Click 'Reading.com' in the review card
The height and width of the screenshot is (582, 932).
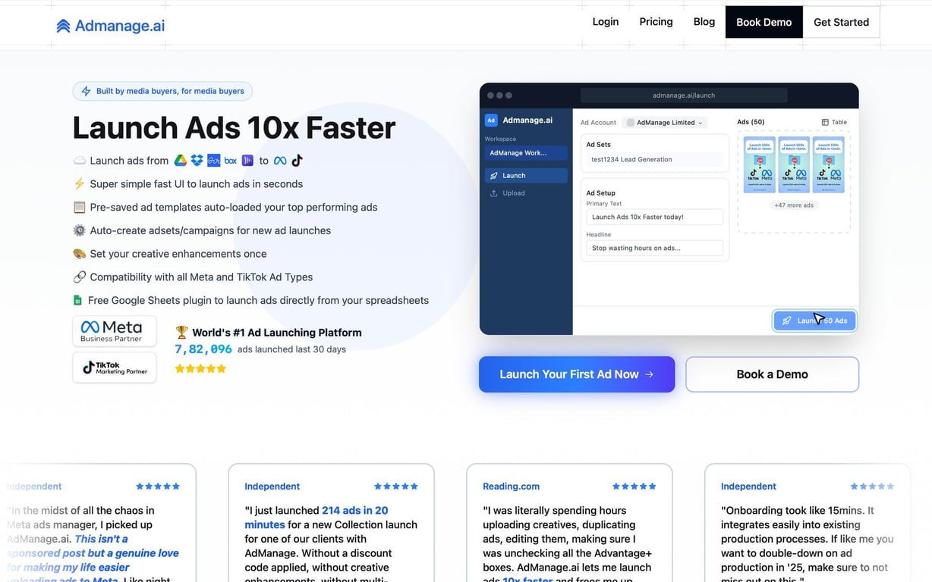click(512, 487)
